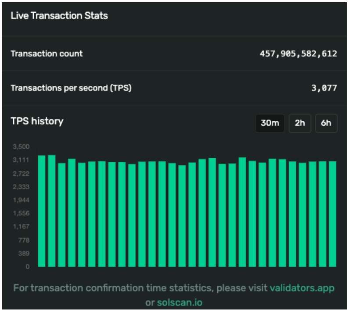
Task: Click the first bar in the TPS chart
Action: [x=42, y=211]
